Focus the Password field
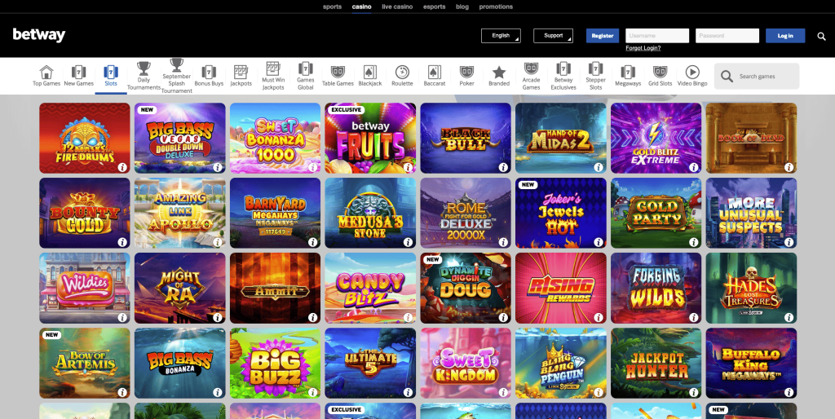 pos(727,36)
